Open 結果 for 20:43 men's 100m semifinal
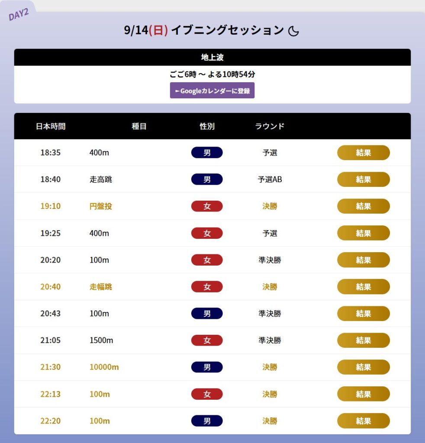 point(364,313)
